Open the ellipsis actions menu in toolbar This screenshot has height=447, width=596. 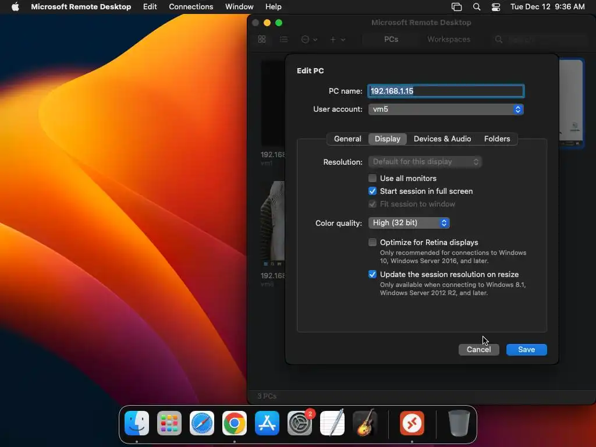309,39
